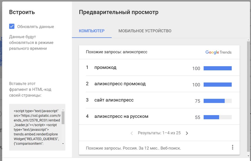Go to previous results page arrow
Viewport: 251px width, 161px height.
132,133
